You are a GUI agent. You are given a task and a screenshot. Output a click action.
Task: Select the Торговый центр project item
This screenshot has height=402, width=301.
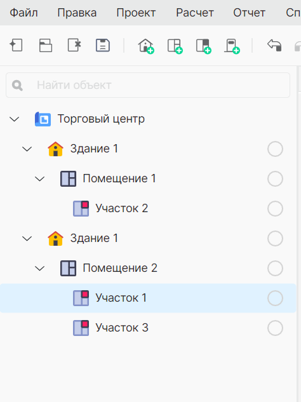101,119
